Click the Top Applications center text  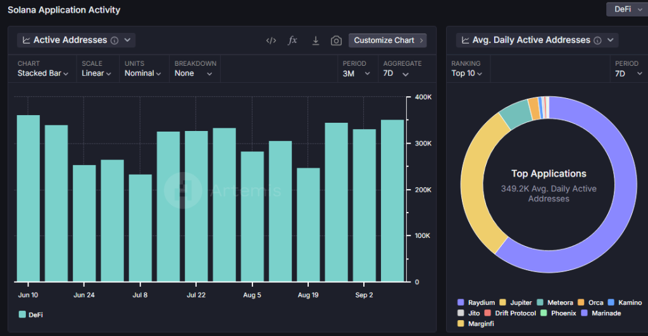point(549,173)
